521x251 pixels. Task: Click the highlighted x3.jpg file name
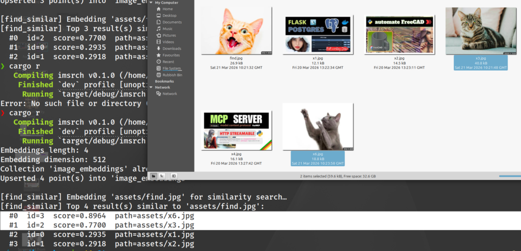click(480, 58)
